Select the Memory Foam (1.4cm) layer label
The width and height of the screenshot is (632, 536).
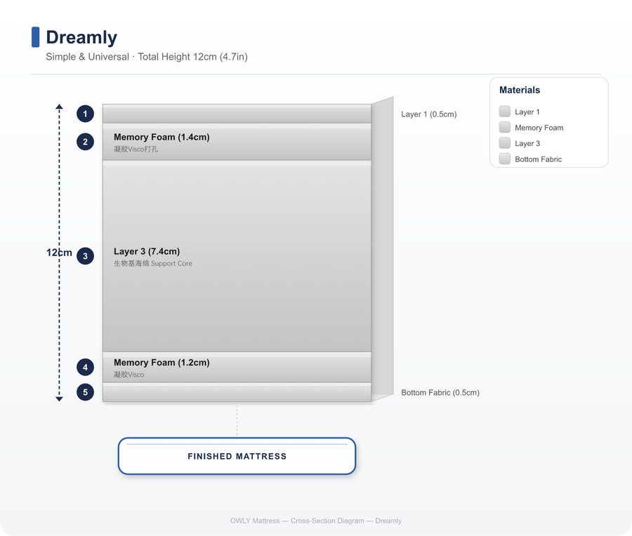[162, 137]
